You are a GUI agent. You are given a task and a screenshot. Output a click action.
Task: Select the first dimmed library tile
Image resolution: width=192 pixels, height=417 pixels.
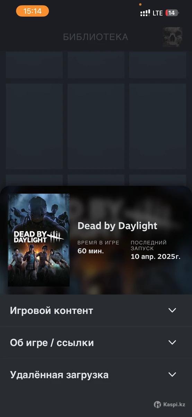click(x=34, y=65)
